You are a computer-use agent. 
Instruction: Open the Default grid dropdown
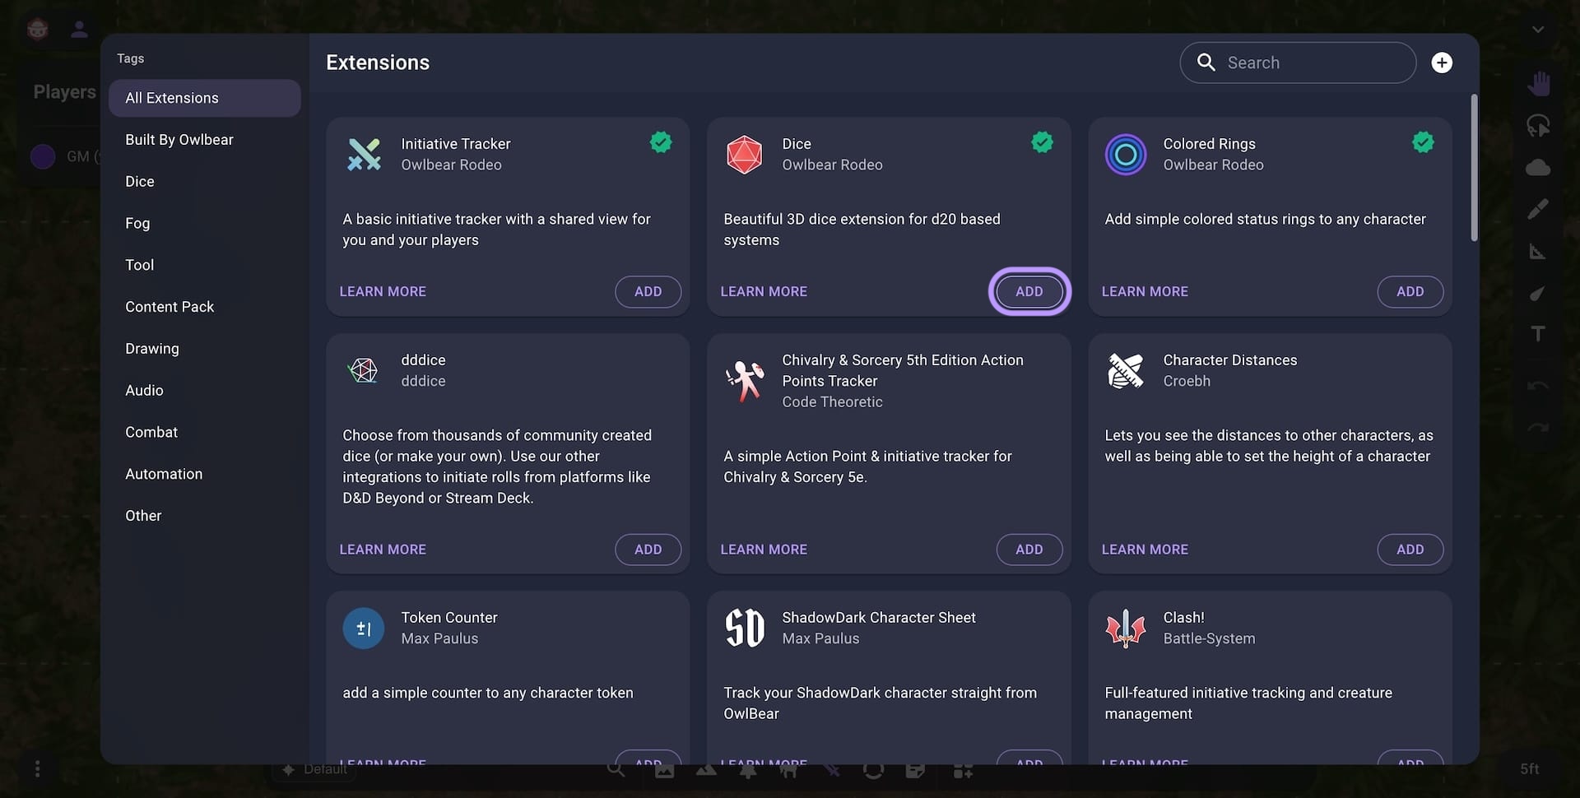317,768
